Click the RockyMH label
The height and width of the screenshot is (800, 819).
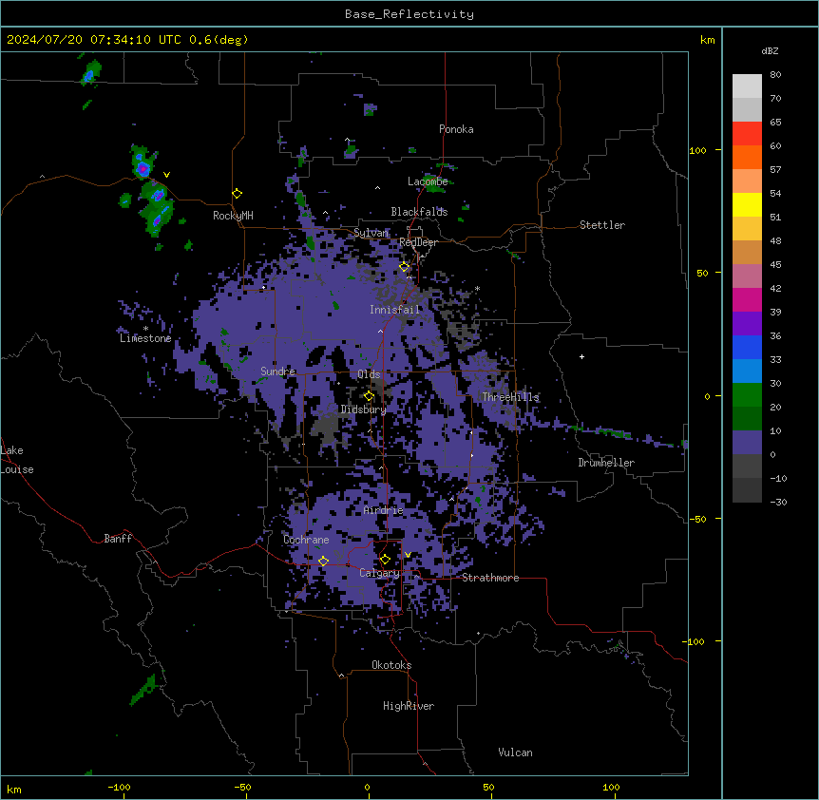233,216
